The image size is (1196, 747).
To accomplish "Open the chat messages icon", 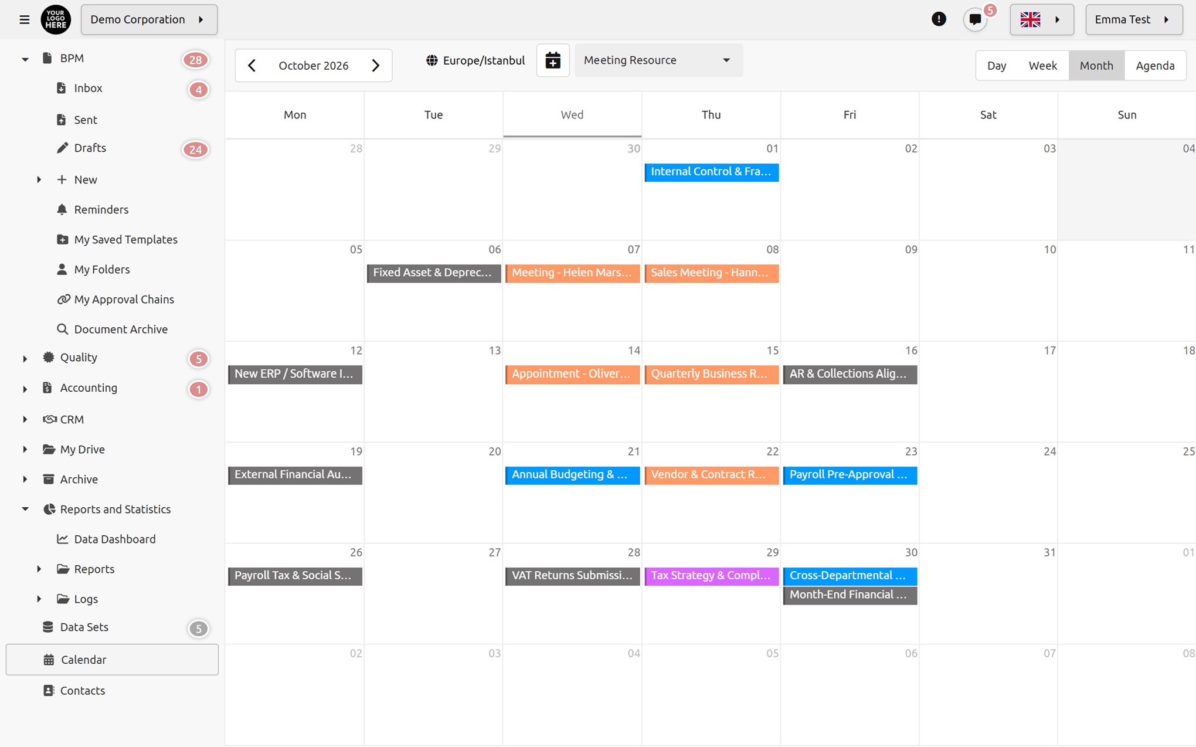I will (x=976, y=19).
